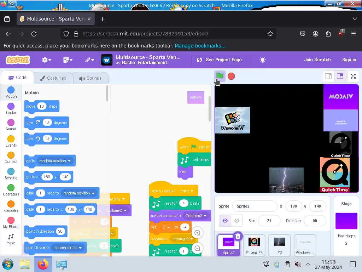
Task: Select the Sprite2 thumbnail
Action: tap(229, 245)
